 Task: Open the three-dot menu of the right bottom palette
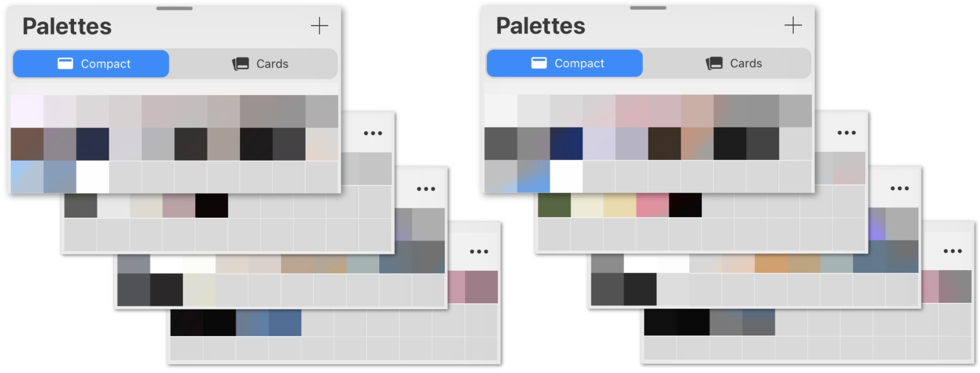[x=952, y=251]
